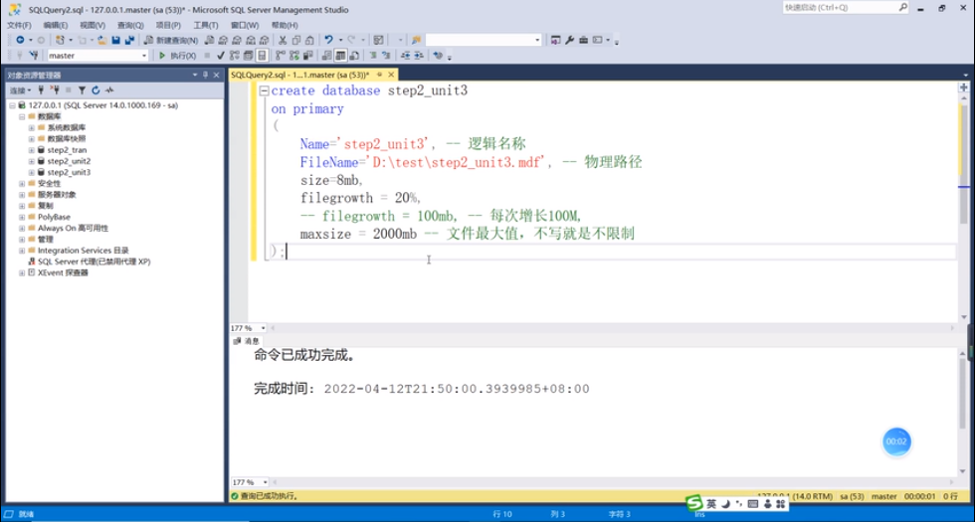Click the Undo arrow icon
975x522 pixels.
tap(329, 40)
